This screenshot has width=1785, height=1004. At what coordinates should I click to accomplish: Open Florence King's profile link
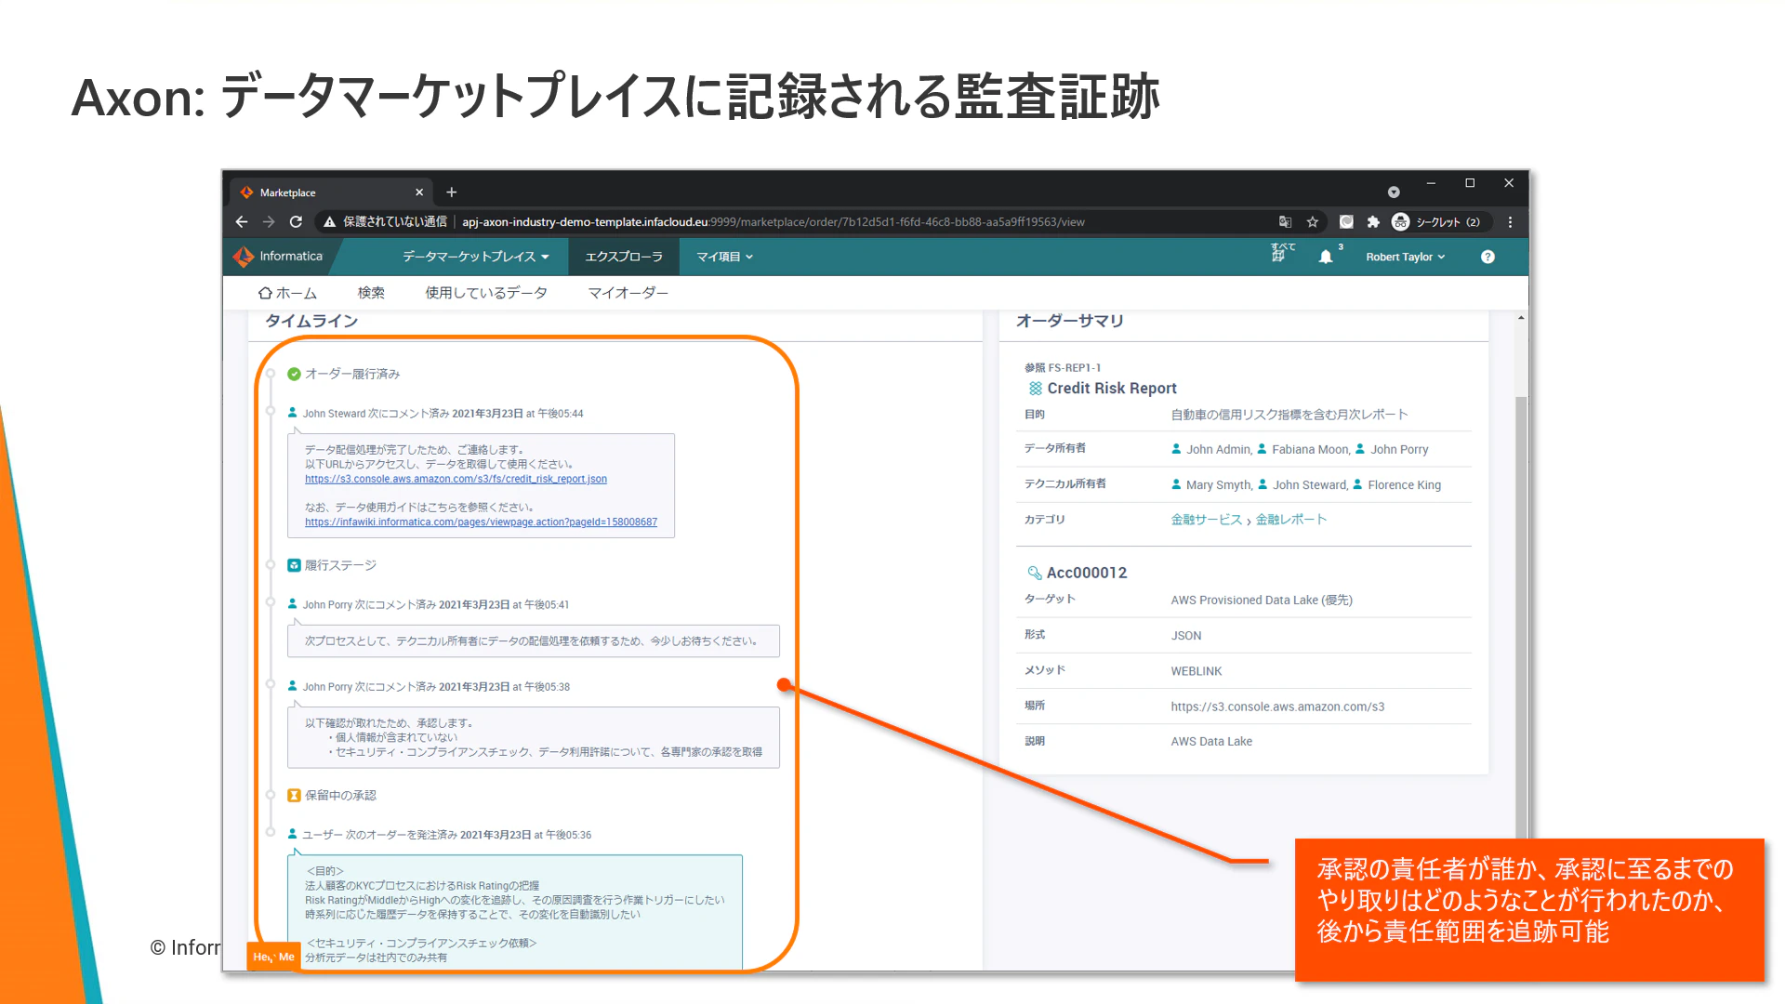[x=1404, y=484]
